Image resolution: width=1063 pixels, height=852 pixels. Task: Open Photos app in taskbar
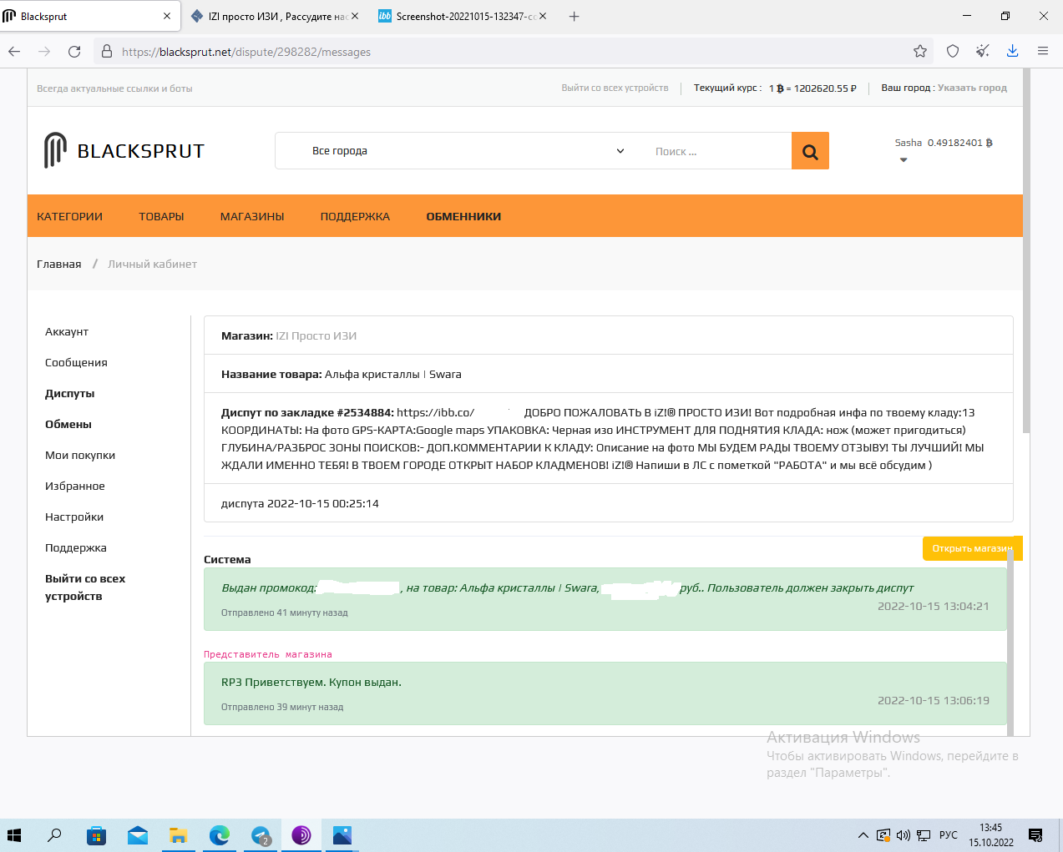point(342,835)
